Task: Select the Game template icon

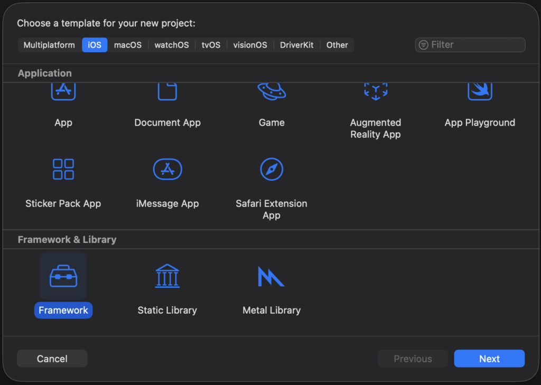Action: (272, 92)
